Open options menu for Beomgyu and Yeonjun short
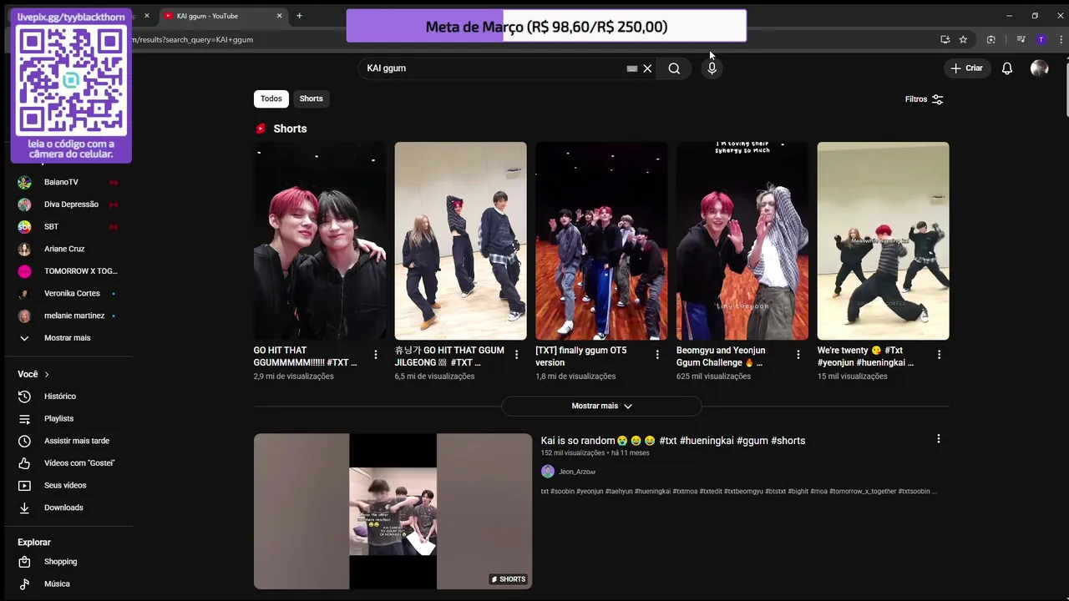1069x601 pixels. [798, 355]
